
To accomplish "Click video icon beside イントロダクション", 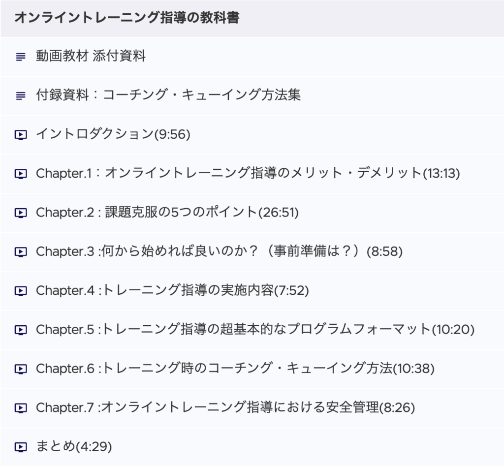I will 21,135.
